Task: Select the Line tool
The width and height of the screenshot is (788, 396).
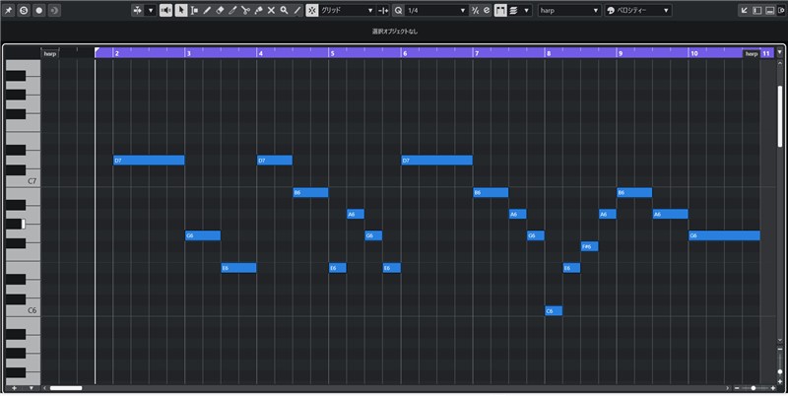Action: [297, 10]
